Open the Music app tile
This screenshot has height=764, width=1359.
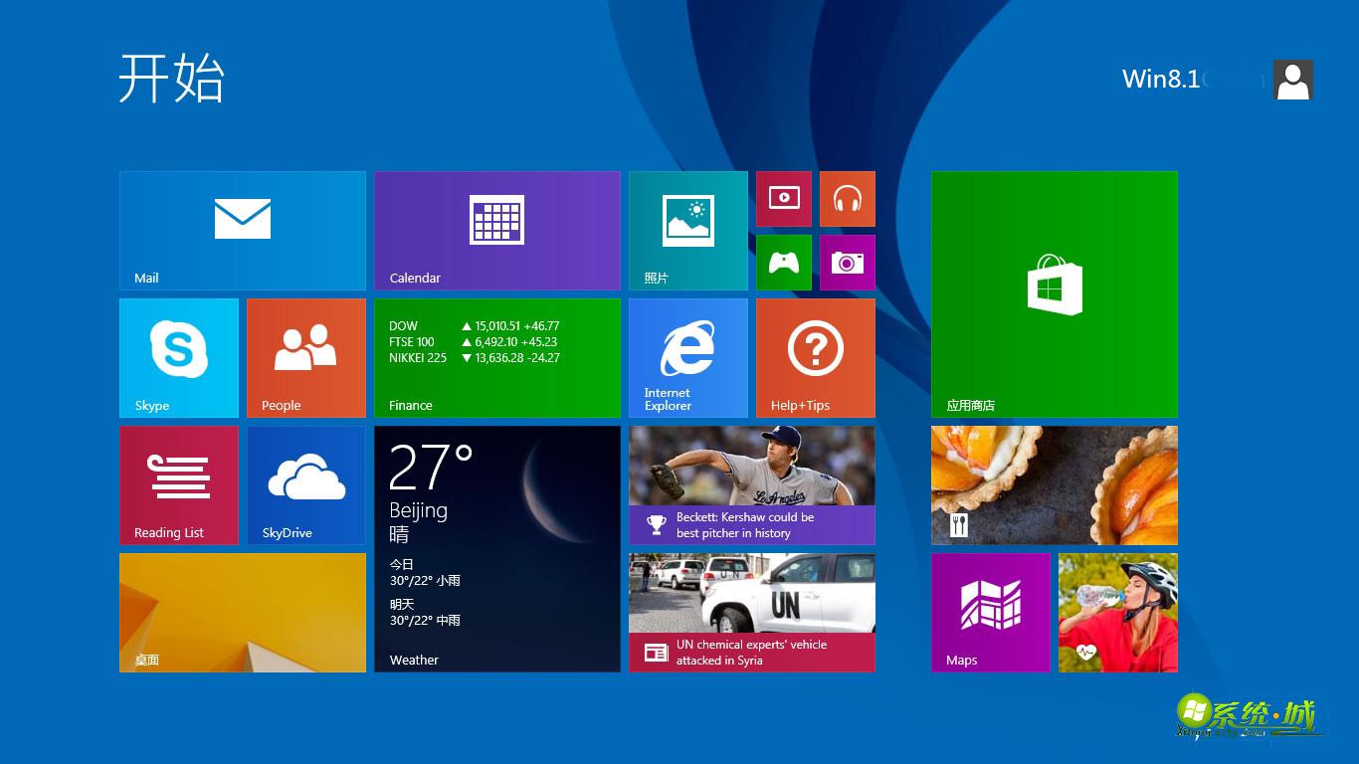point(848,199)
